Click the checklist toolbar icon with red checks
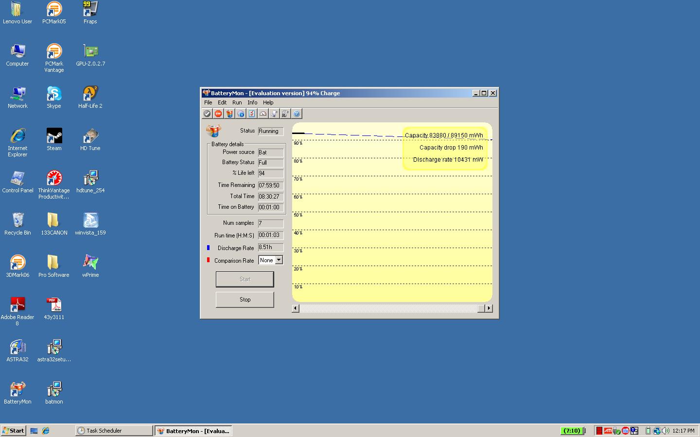Image resolution: width=700 pixels, height=437 pixels. pos(252,114)
